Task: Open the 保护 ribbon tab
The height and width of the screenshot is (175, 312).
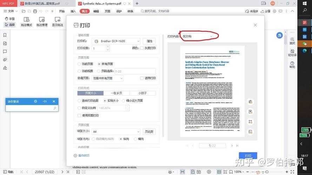Action: pos(119,11)
